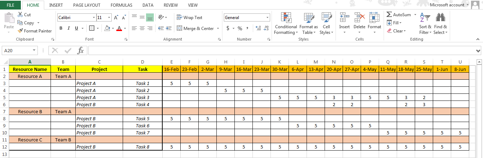Click the Delete cells icon
Image resolution: width=483 pixels, height=158 pixels.
coord(359,18)
